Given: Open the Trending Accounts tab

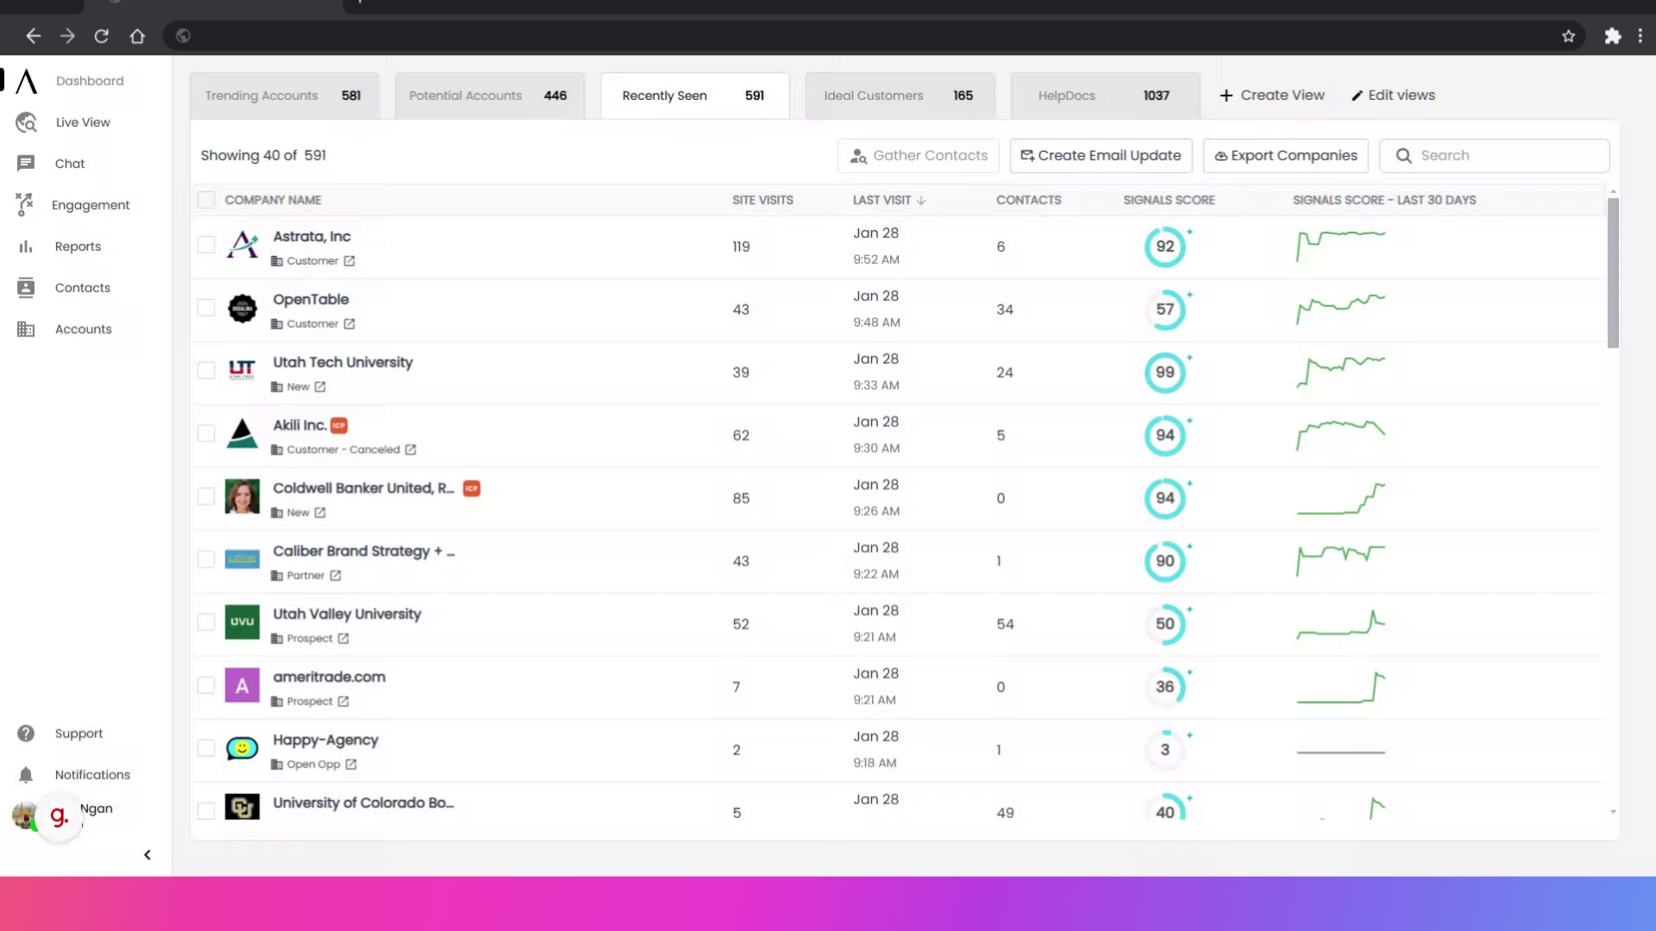Looking at the screenshot, I should 284,95.
